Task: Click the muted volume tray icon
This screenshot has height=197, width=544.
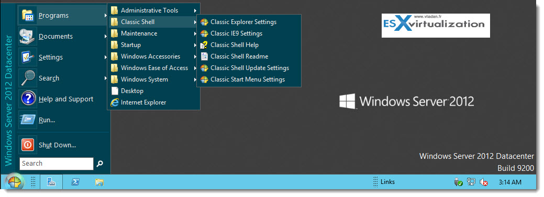Action: click(484, 182)
